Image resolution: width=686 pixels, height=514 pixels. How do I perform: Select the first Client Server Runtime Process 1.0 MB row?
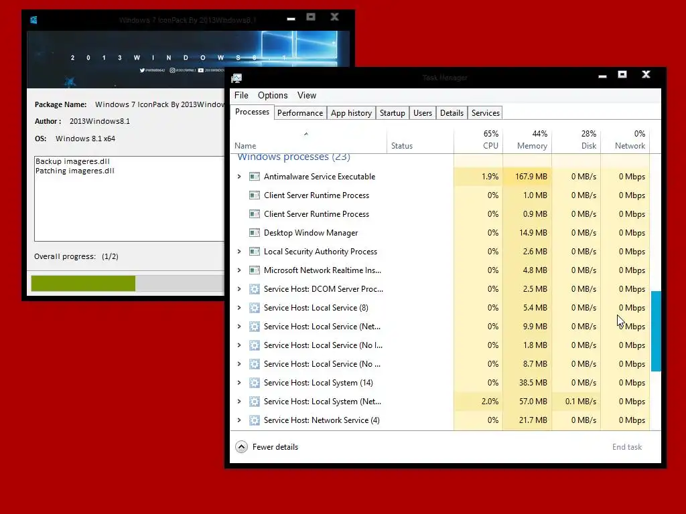click(440, 195)
